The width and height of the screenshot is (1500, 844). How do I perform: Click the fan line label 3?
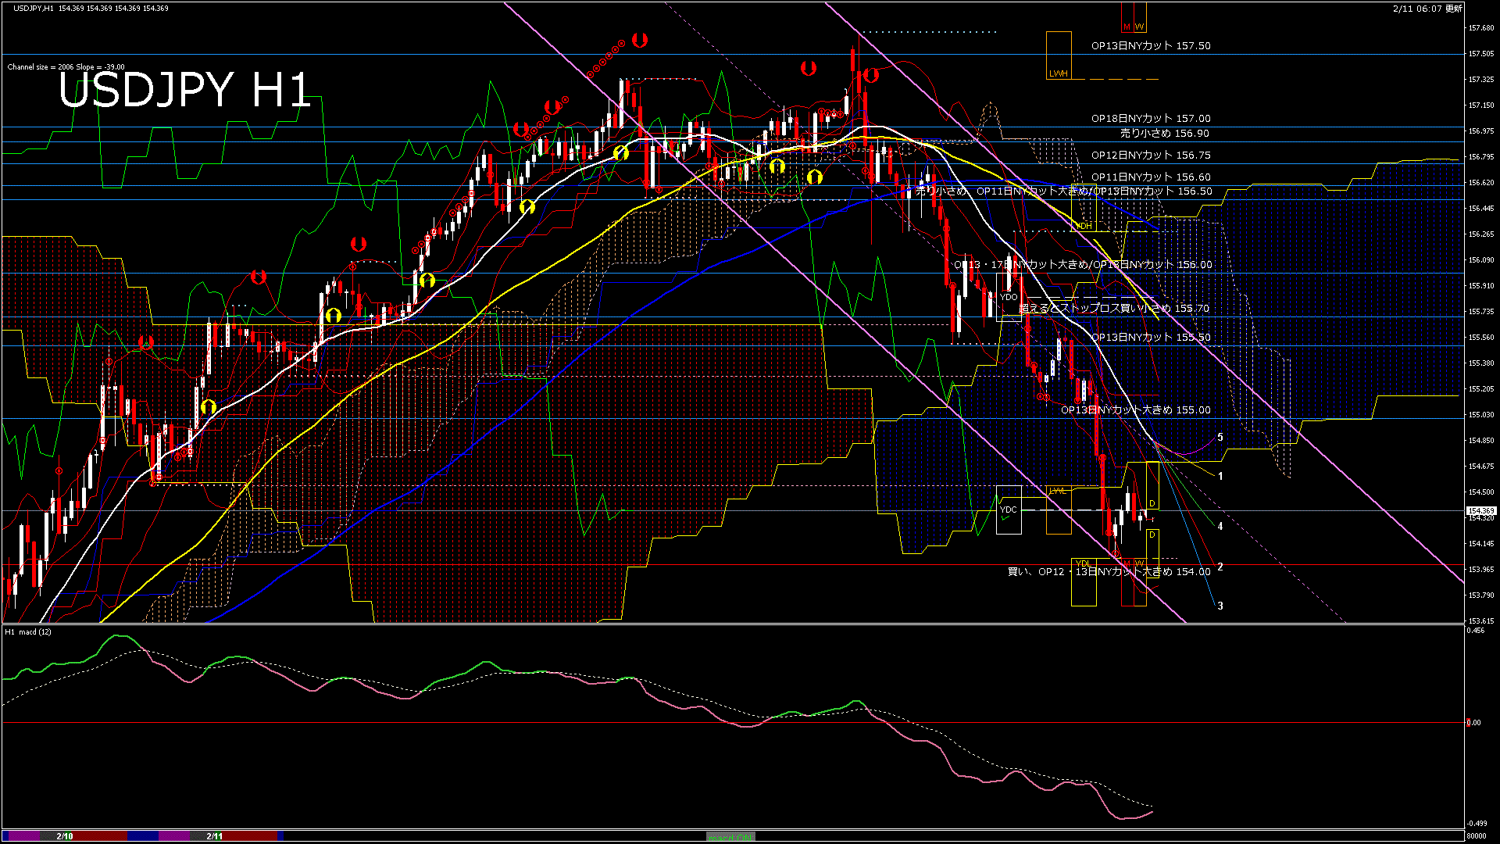[1220, 606]
